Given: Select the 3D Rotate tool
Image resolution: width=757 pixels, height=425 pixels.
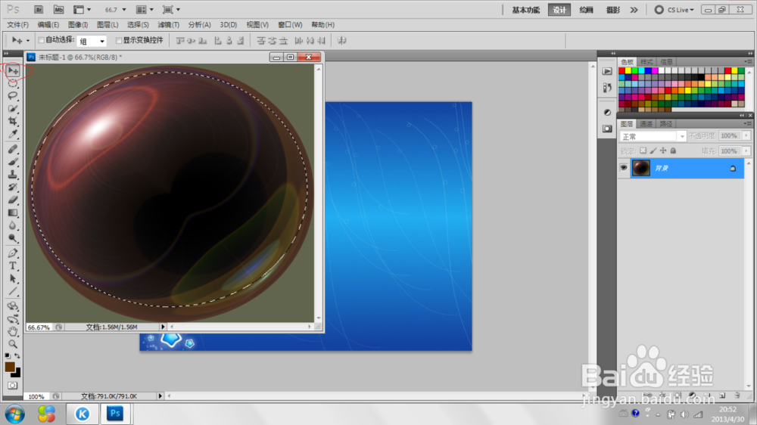Looking at the screenshot, I should [x=13, y=306].
